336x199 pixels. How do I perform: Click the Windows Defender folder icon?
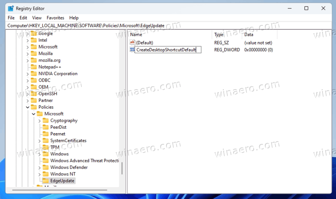[45, 167]
